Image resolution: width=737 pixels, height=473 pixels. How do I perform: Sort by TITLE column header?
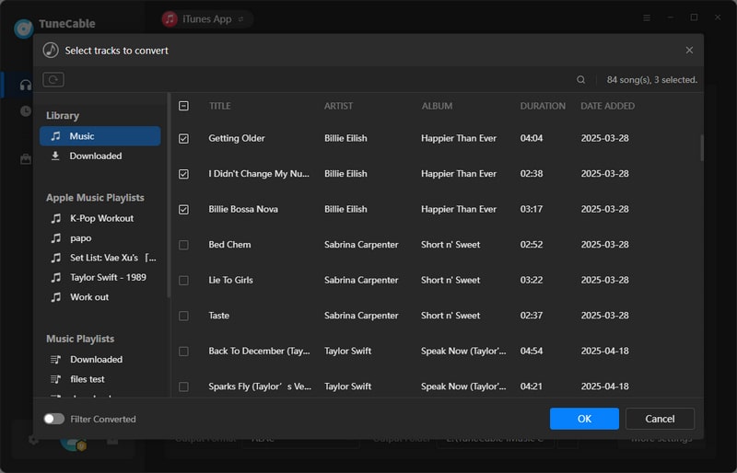click(x=219, y=106)
